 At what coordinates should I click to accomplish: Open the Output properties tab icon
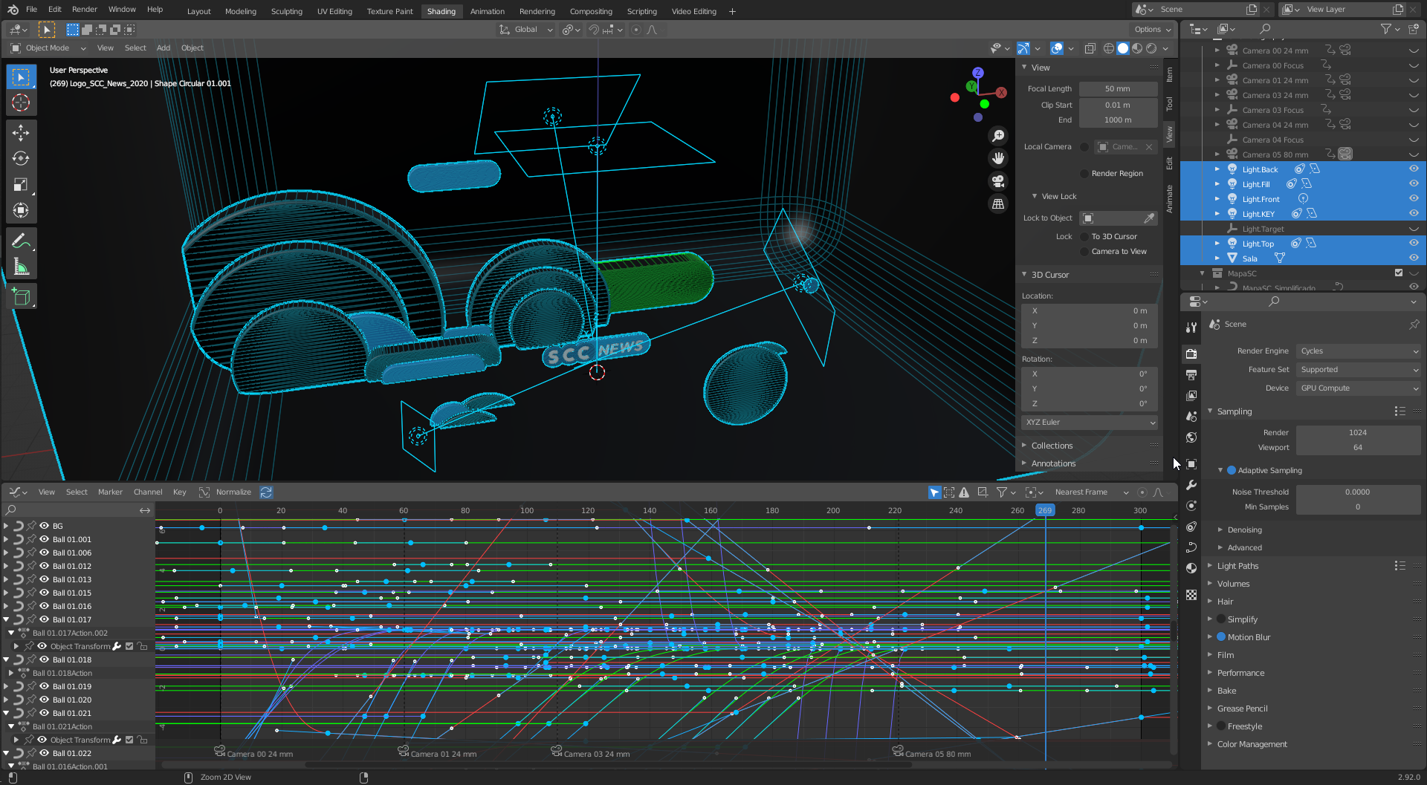pyautogui.click(x=1191, y=374)
